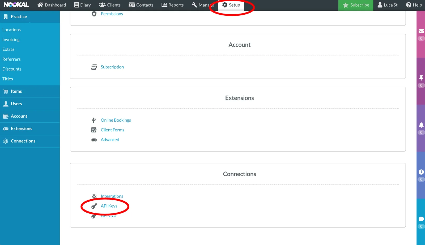Click the Permissions shield icon
Screen dimensions: 425x245
[x=94, y=14]
